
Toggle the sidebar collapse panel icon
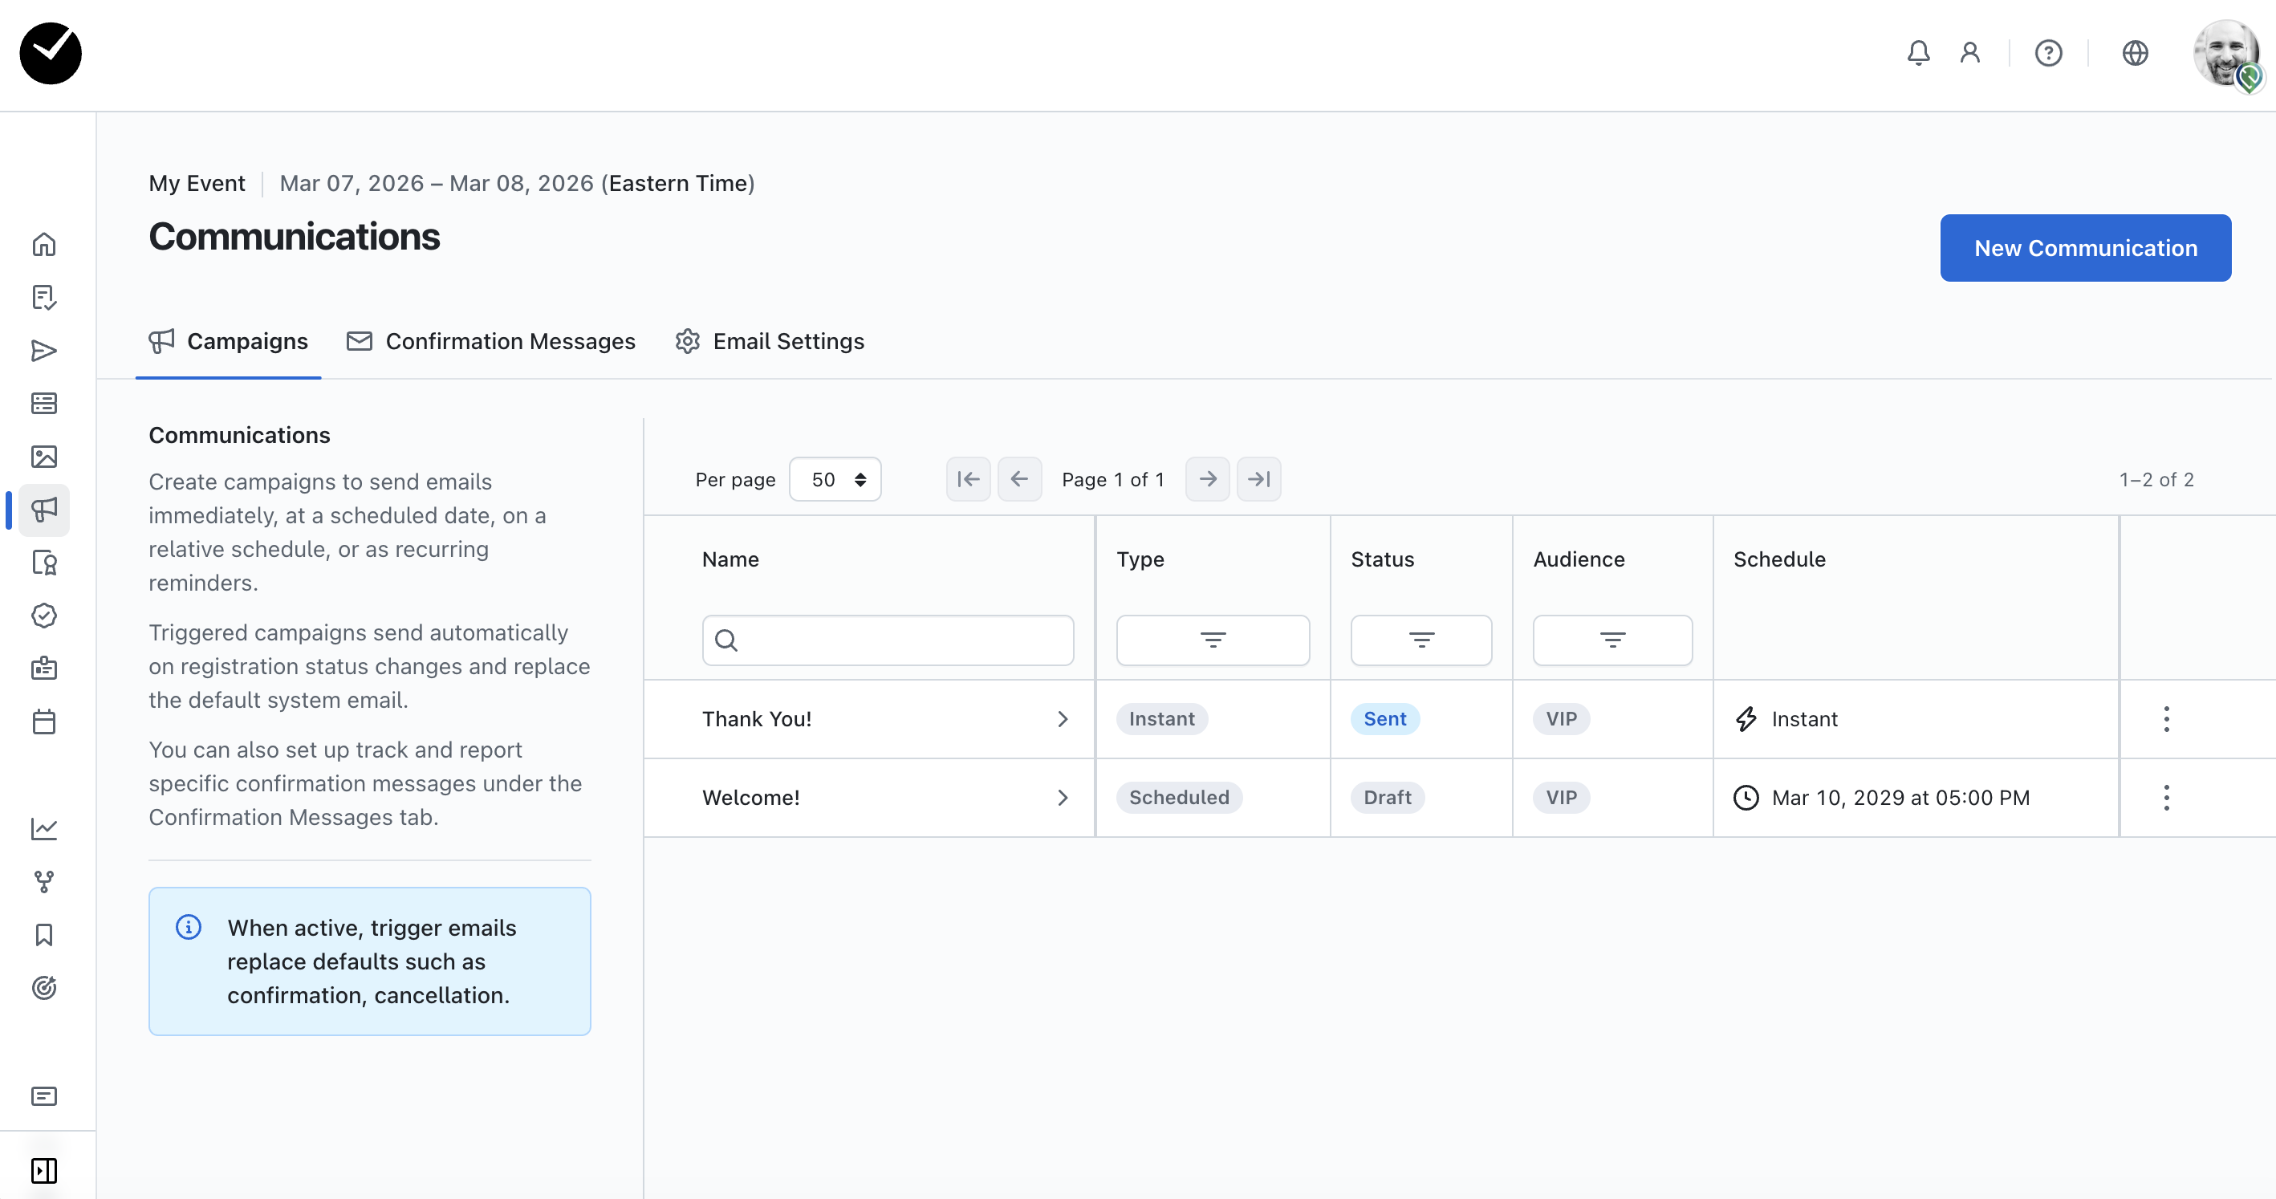point(44,1171)
